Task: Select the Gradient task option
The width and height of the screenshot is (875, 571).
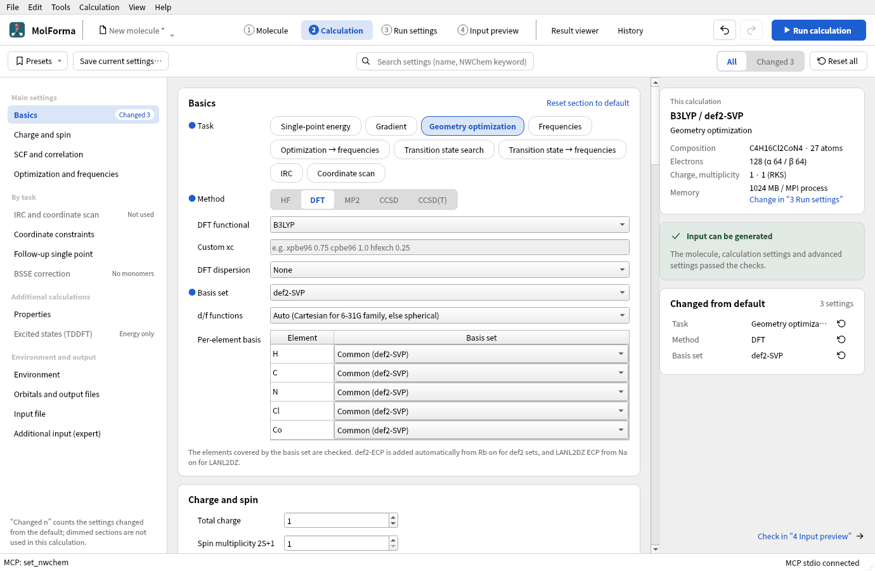Action: [391, 126]
